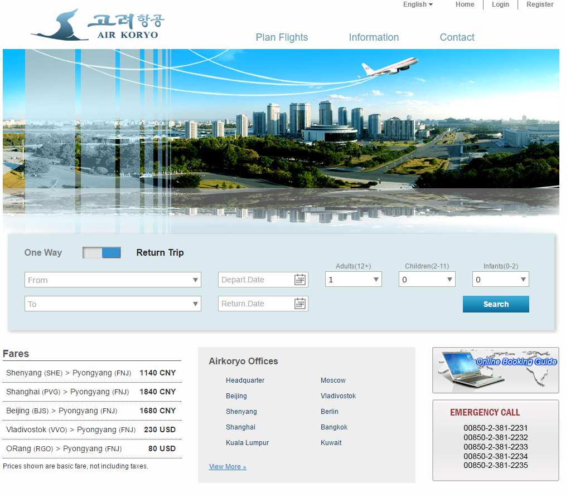Open the English language dropdown
The image size is (585, 498).
(x=418, y=4)
